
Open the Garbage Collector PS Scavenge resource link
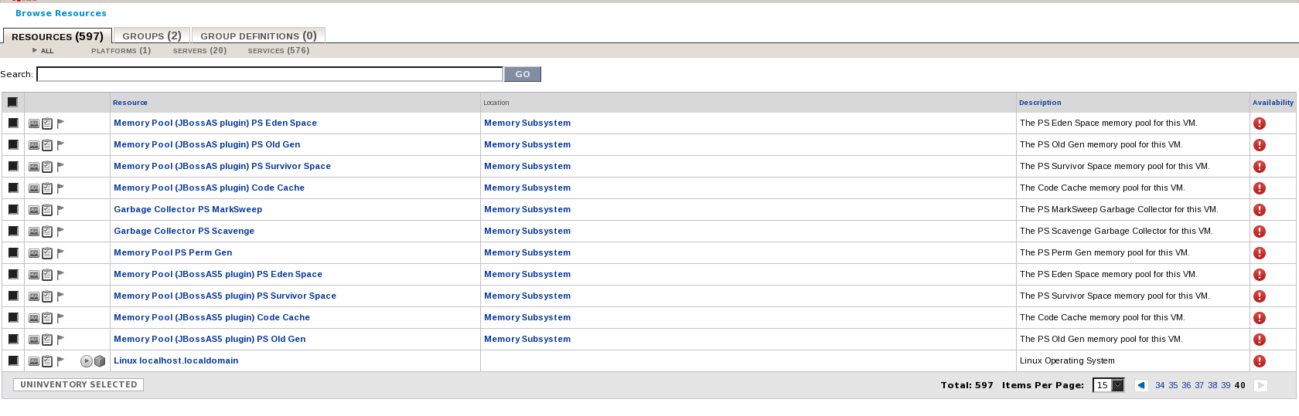point(184,232)
